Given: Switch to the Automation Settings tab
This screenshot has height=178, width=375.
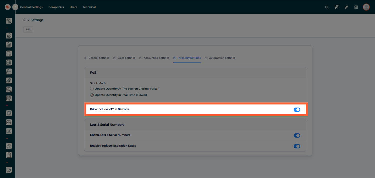Looking at the screenshot, I should 222,58.
